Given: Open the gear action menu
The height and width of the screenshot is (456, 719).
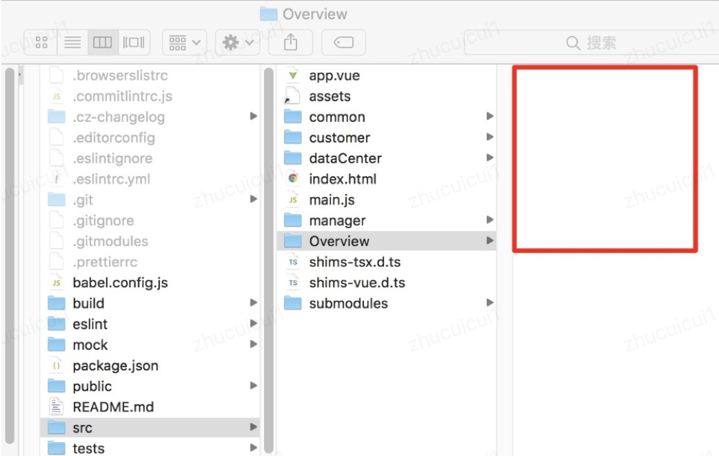Looking at the screenshot, I should click(239, 43).
